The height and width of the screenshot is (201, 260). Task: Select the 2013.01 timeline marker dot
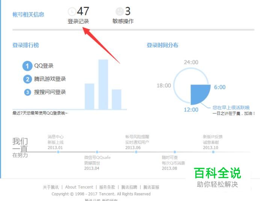click(x=58, y=152)
